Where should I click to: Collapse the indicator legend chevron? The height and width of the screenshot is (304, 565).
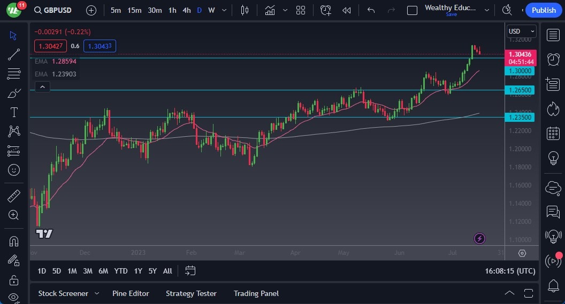[x=42, y=87]
